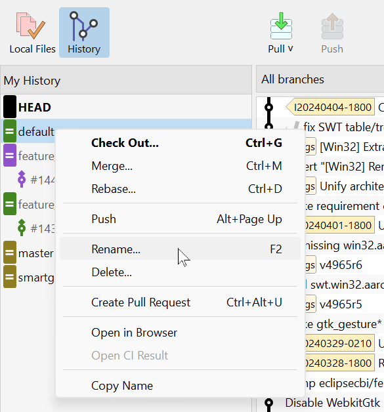This screenshot has height=412, width=384.
Task: Click the purple pull request #144 icon
Action: [22, 179]
